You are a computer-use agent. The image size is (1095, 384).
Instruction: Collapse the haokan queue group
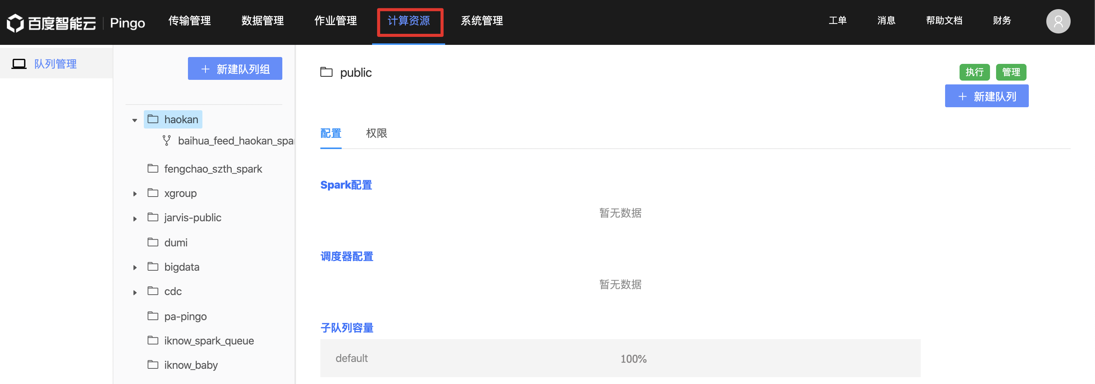tap(135, 120)
